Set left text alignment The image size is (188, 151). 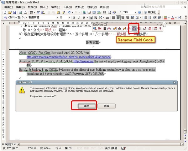(118, 18)
